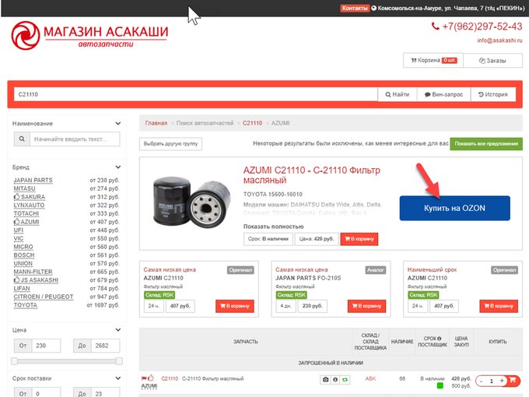Click the left handle of price slider
The height and width of the screenshot is (397, 529).
coord(14,361)
